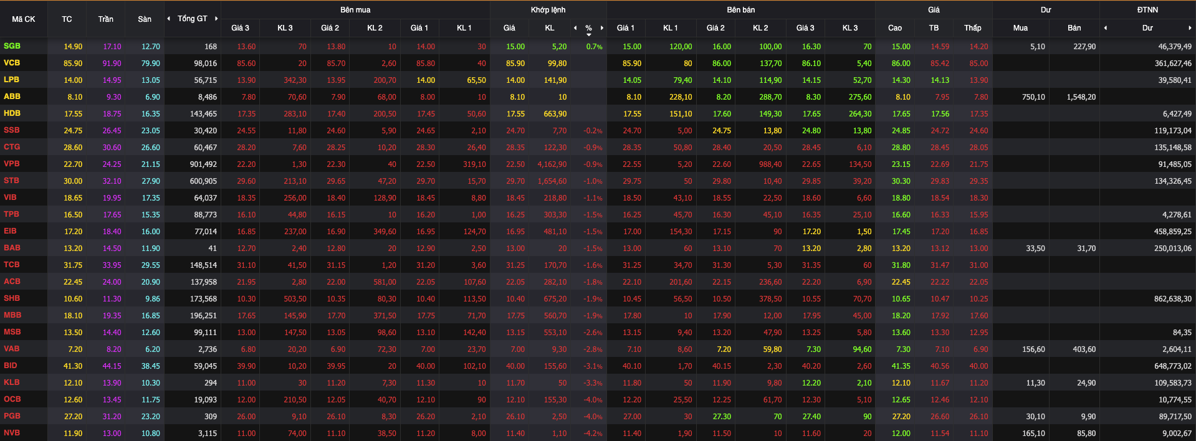Click the right arrow beside ĐTNN Dư
1196x441 pixels.
click(1190, 28)
